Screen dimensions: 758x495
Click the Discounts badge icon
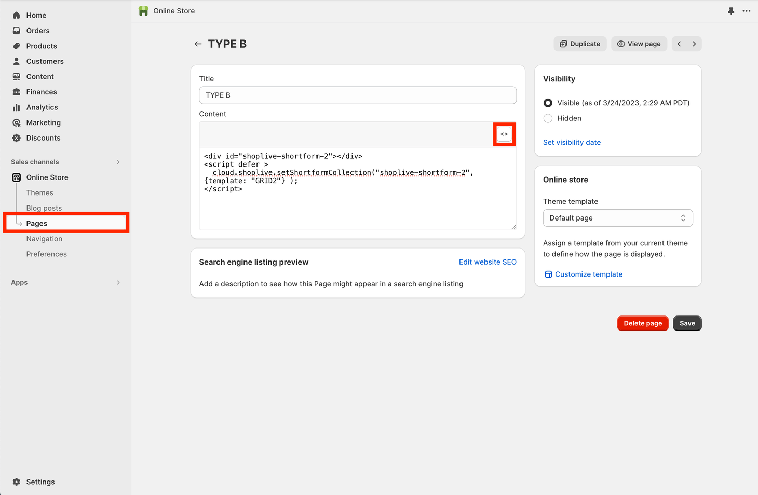[17, 138]
